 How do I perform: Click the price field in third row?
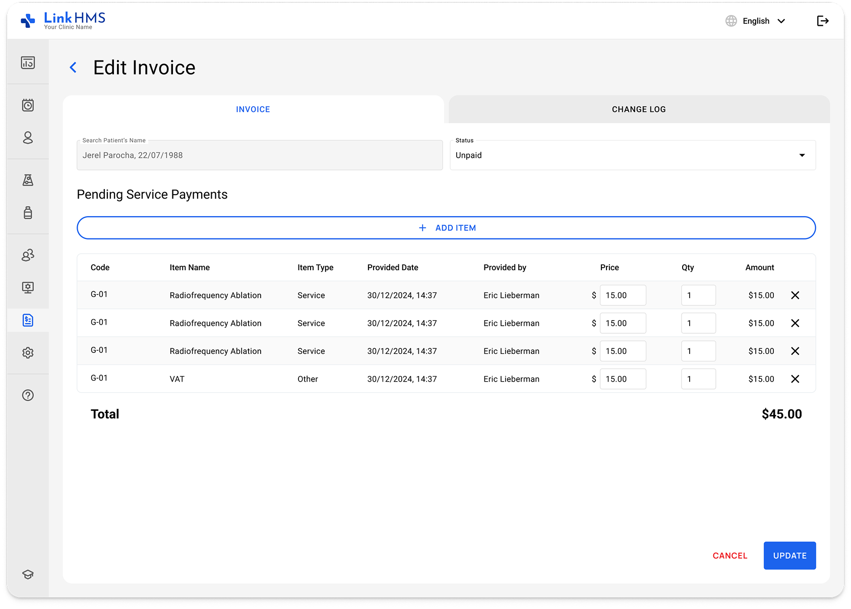[623, 351]
